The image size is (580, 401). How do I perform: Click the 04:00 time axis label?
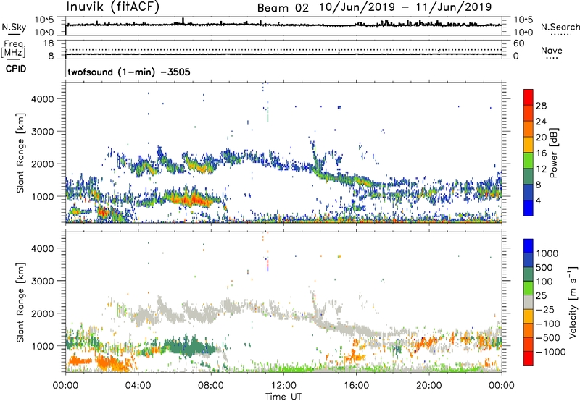[x=138, y=386]
